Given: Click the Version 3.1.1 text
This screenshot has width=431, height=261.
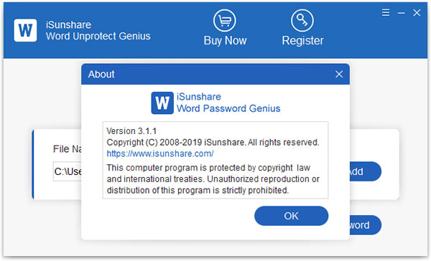Looking at the screenshot, I should pyautogui.click(x=131, y=131).
